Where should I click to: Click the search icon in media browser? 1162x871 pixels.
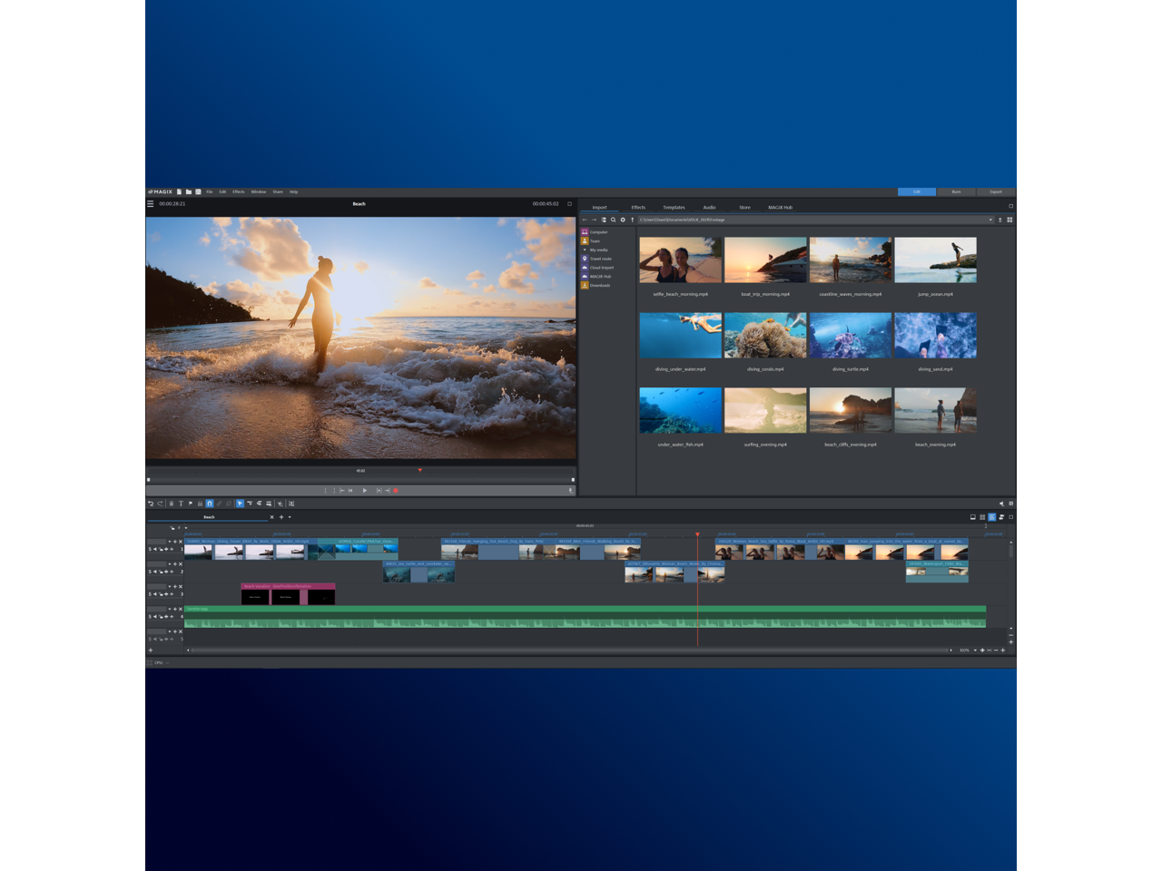coord(613,220)
